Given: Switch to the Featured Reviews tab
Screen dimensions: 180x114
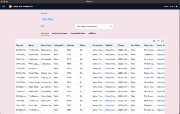Looking at the screenshot, I should point(60,33).
